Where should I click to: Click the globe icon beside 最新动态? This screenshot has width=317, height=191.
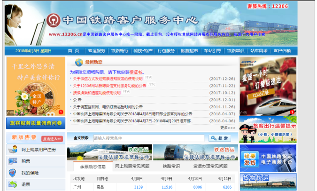click(79, 63)
